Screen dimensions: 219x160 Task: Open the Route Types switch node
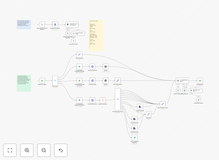[x=55, y=81]
